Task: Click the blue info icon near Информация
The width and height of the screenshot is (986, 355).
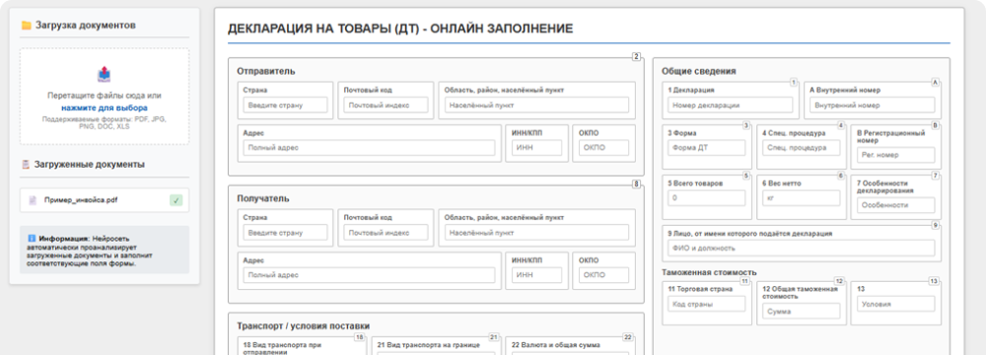Action: (32, 240)
